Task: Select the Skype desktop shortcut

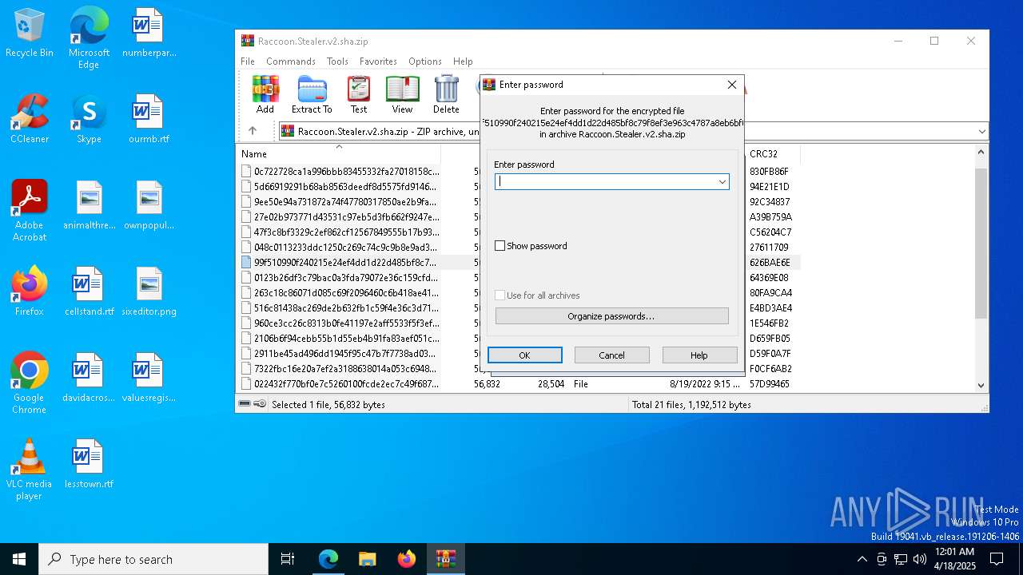Action: pos(89,119)
